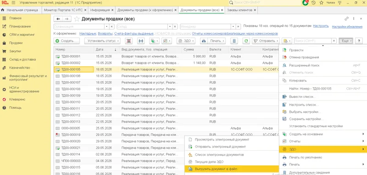
Task: Choose Провести in Еще menu
Action: [x=323, y=50]
